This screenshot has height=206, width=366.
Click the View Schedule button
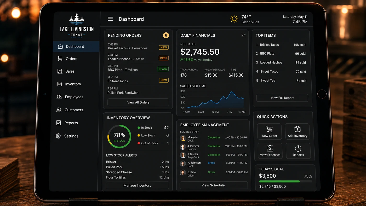click(213, 185)
